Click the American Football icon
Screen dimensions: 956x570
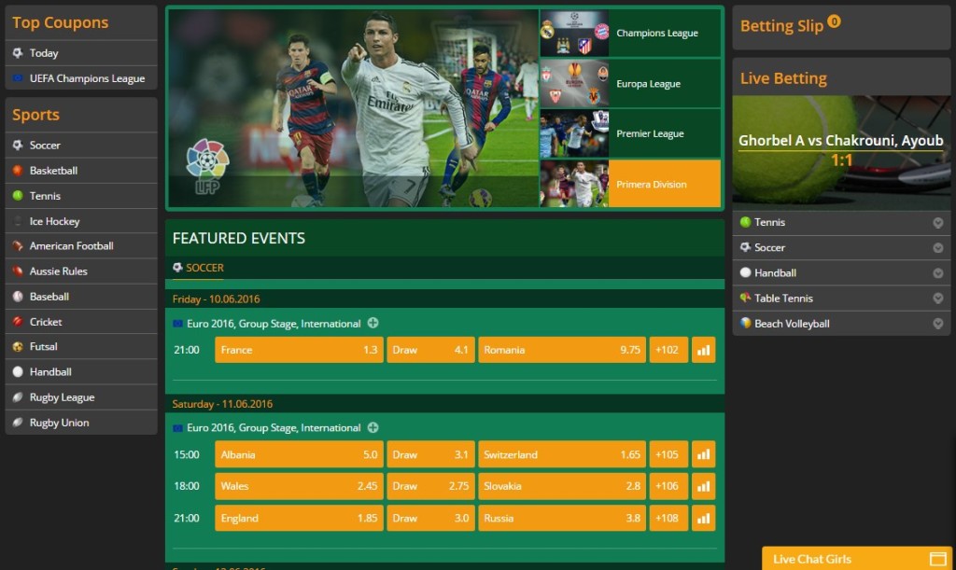[x=18, y=246]
